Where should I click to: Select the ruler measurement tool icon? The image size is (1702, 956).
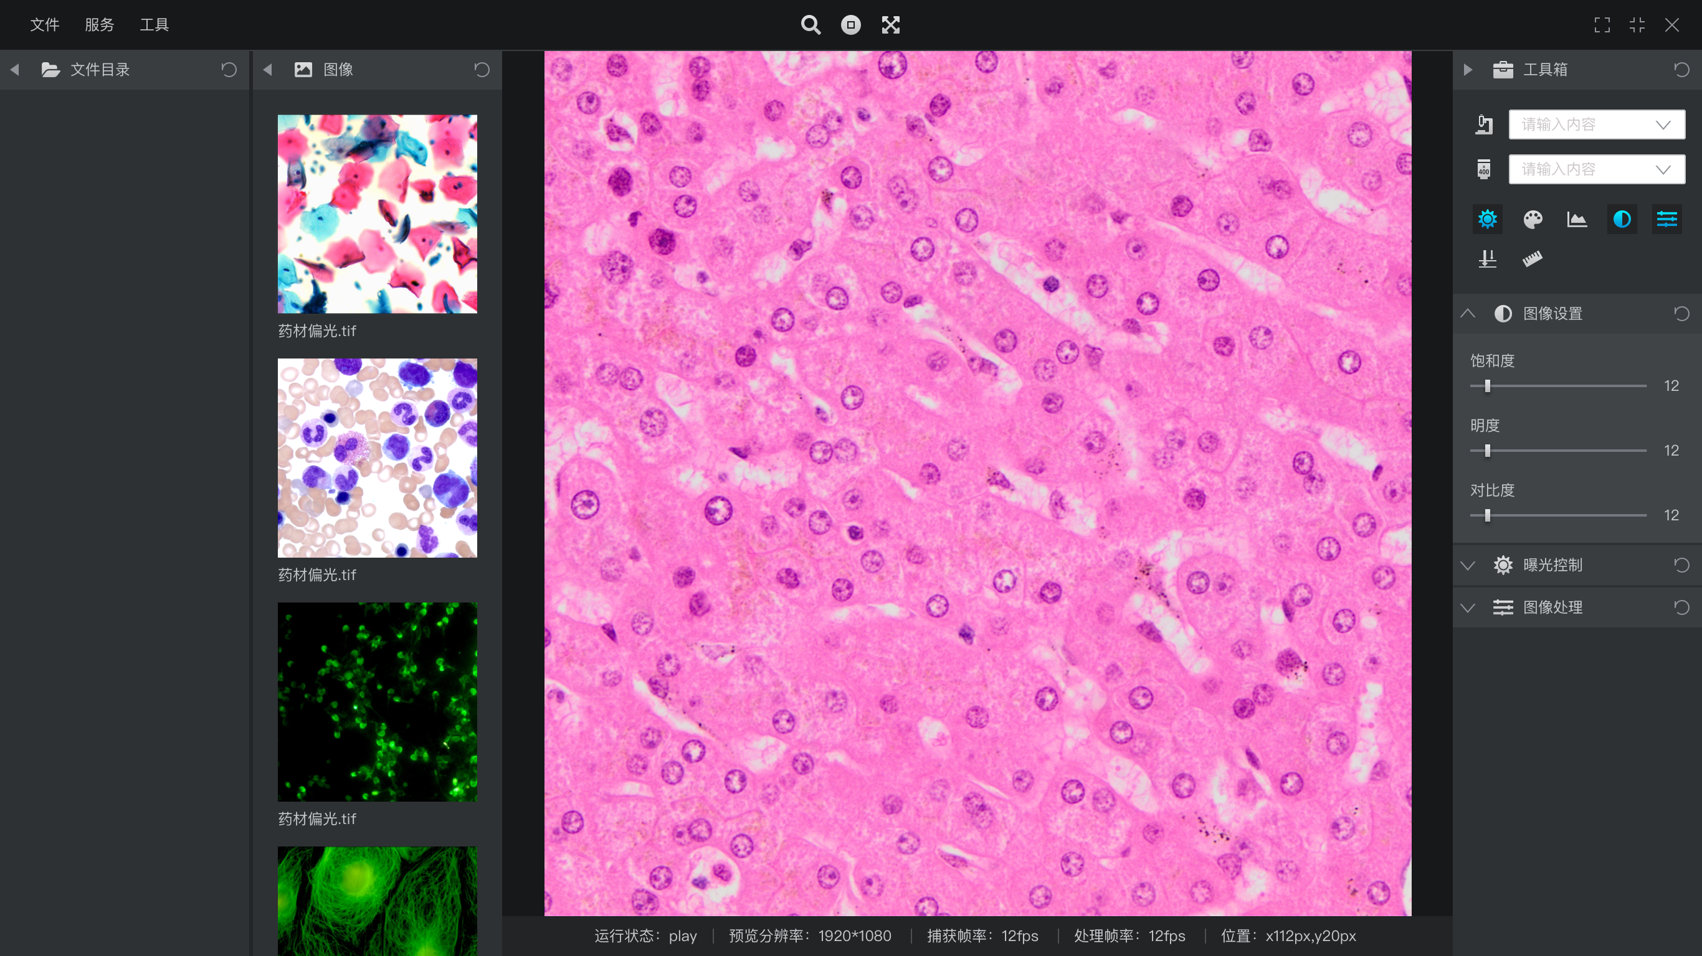coord(1532,259)
